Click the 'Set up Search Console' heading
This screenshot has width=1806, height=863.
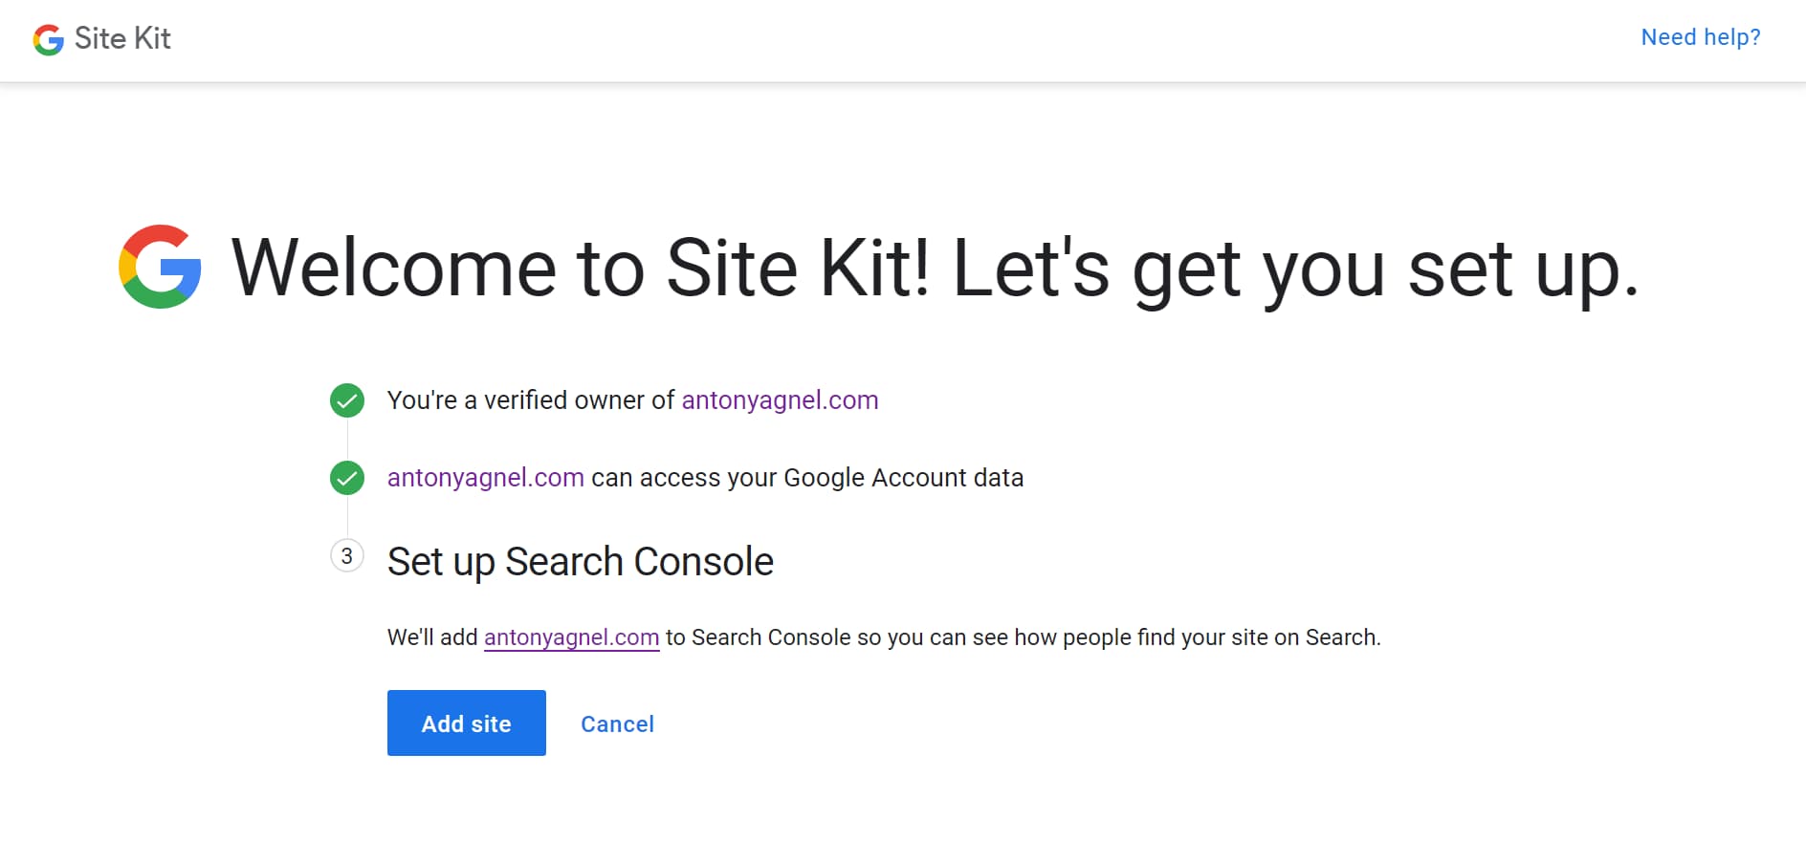580,562
